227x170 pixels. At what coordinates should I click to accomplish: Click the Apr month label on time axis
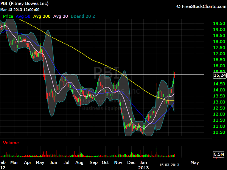(x=28, y=163)
